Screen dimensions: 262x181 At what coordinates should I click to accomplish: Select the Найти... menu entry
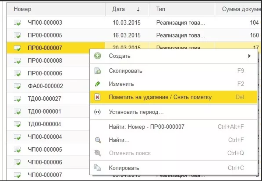tap(174, 140)
